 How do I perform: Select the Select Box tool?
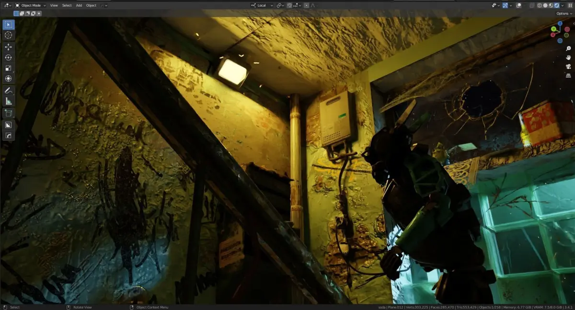tap(9, 25)
